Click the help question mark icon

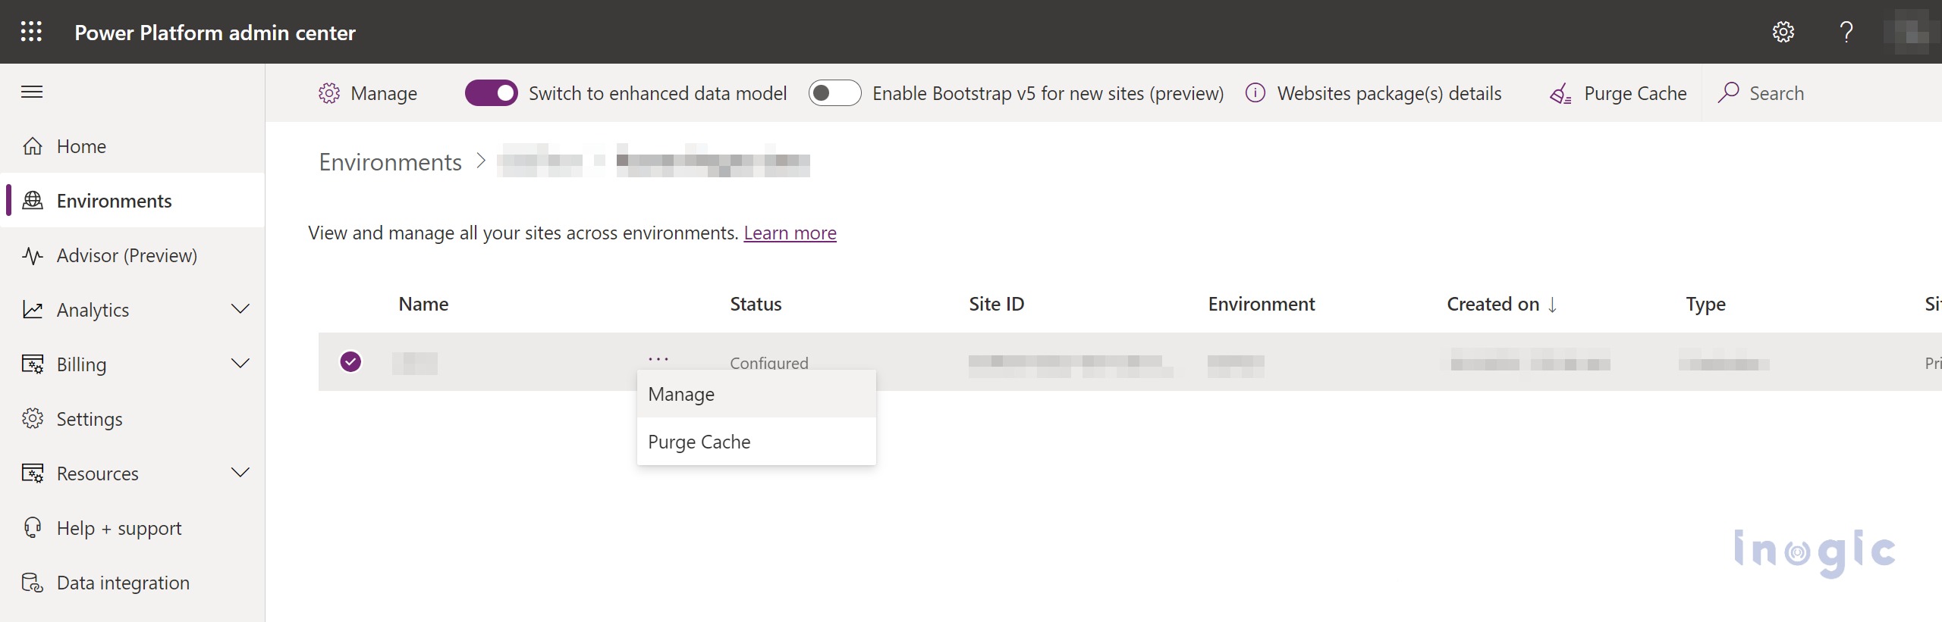tap(1846, 32)
